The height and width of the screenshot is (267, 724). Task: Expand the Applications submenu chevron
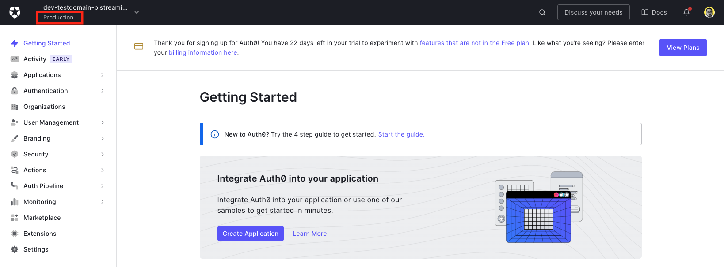click(103, 75)
